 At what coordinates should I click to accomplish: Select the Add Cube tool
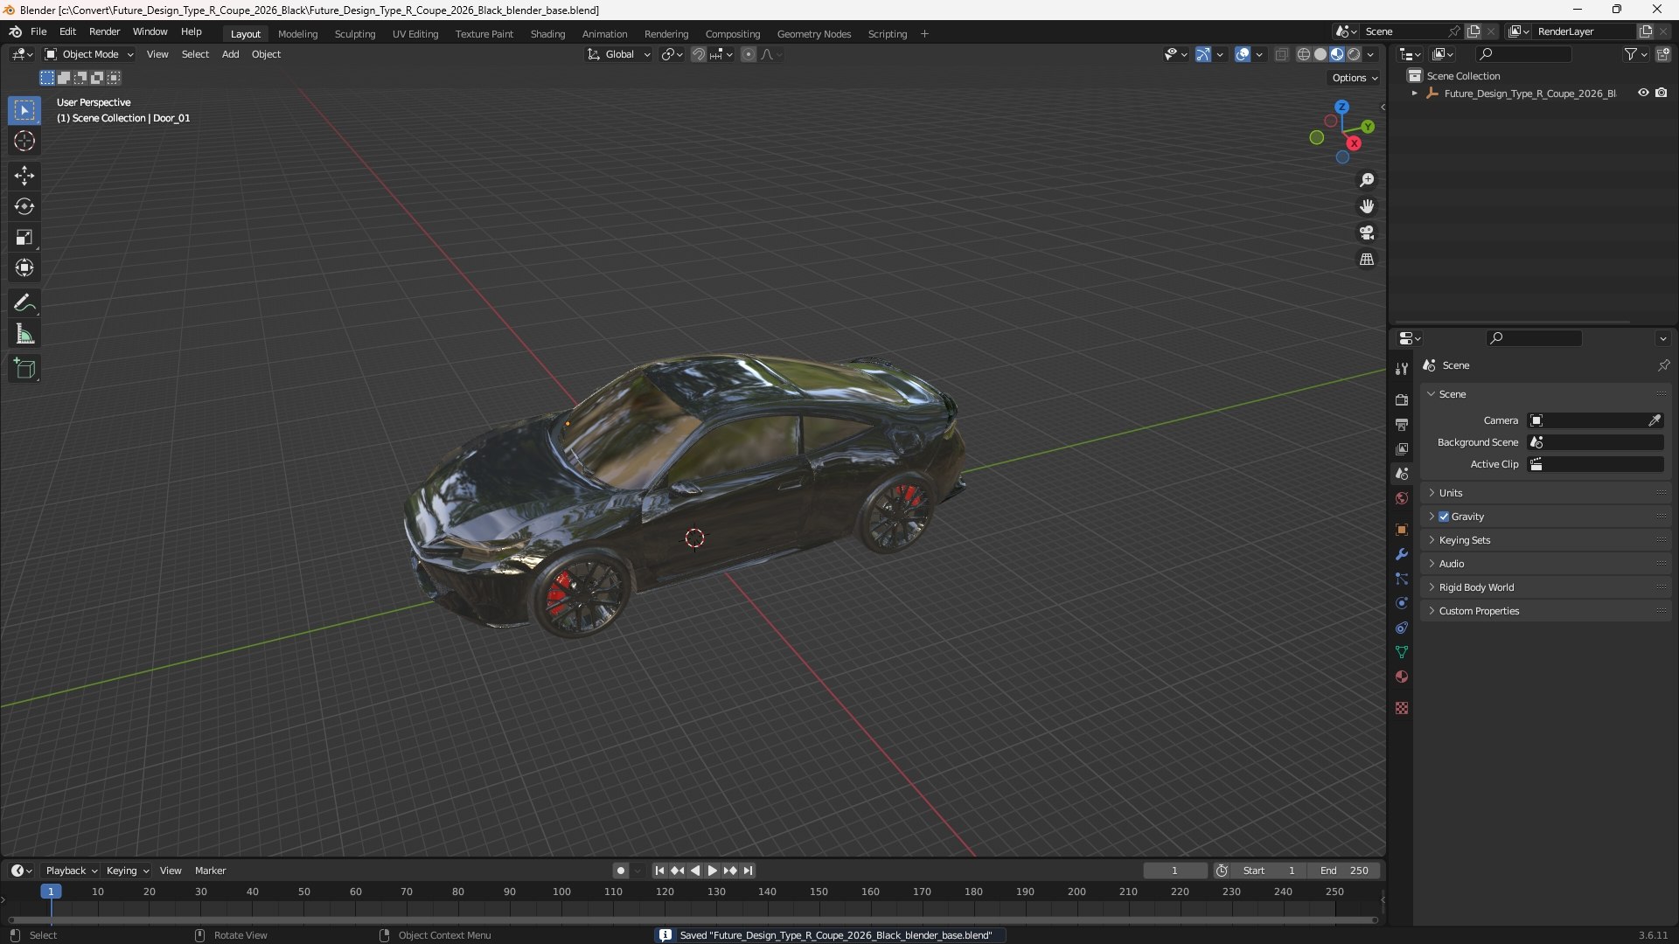24,369
